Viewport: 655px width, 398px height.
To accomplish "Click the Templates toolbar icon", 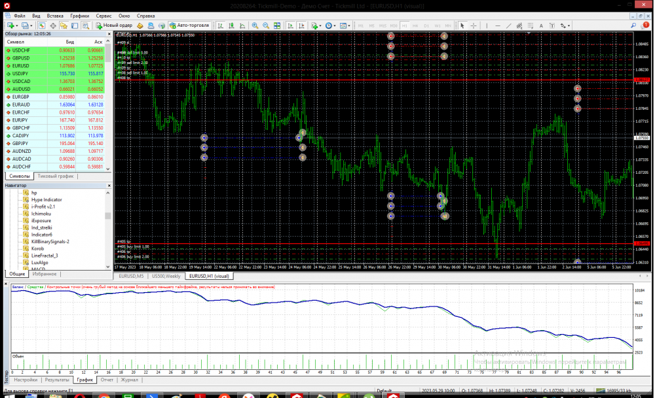I will (x=343, y=25).
